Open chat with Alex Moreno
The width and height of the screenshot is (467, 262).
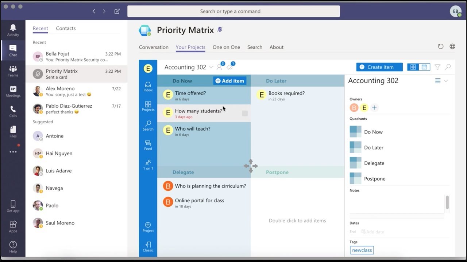[x=77, y=91]
